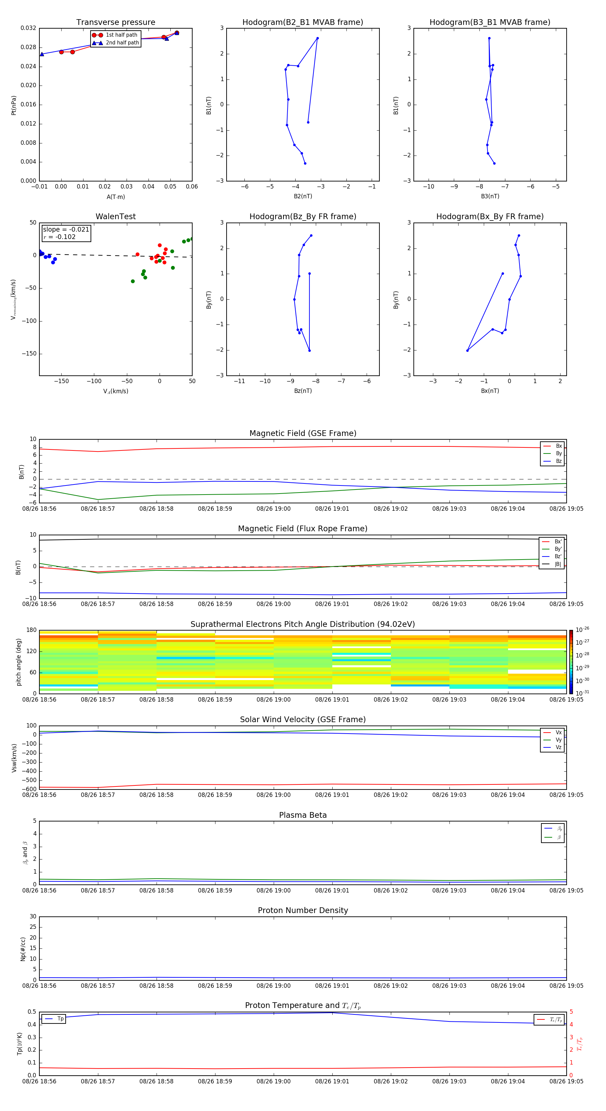Image resolution: width=606 pixels, height=1111 pixels.
Task: Click the topmost data point in B2_B1 hodogram
Action: pyautogui.click(x=317, y=38)
